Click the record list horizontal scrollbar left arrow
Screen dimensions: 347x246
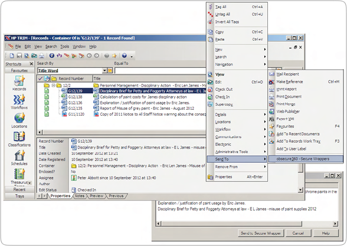click(40, 132)
